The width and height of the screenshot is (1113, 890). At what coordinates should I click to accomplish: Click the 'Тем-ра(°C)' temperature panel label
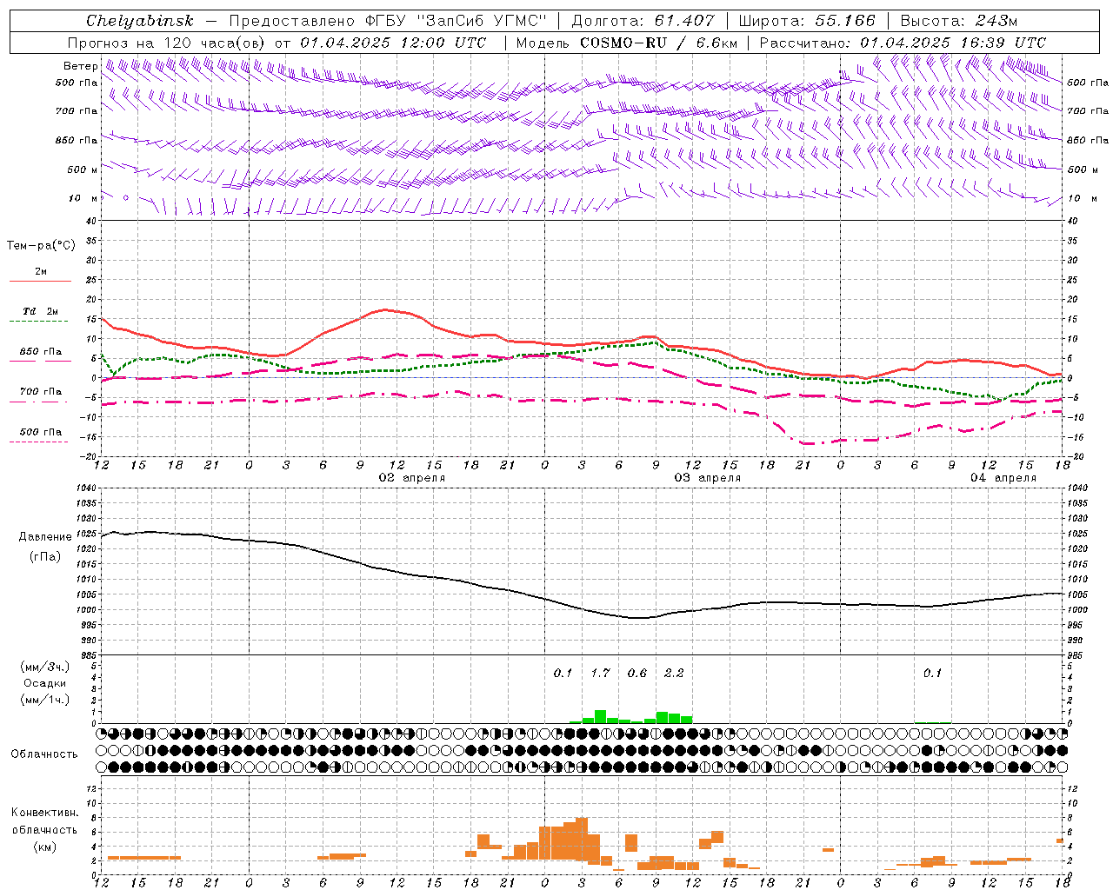(x=41, y=246)
